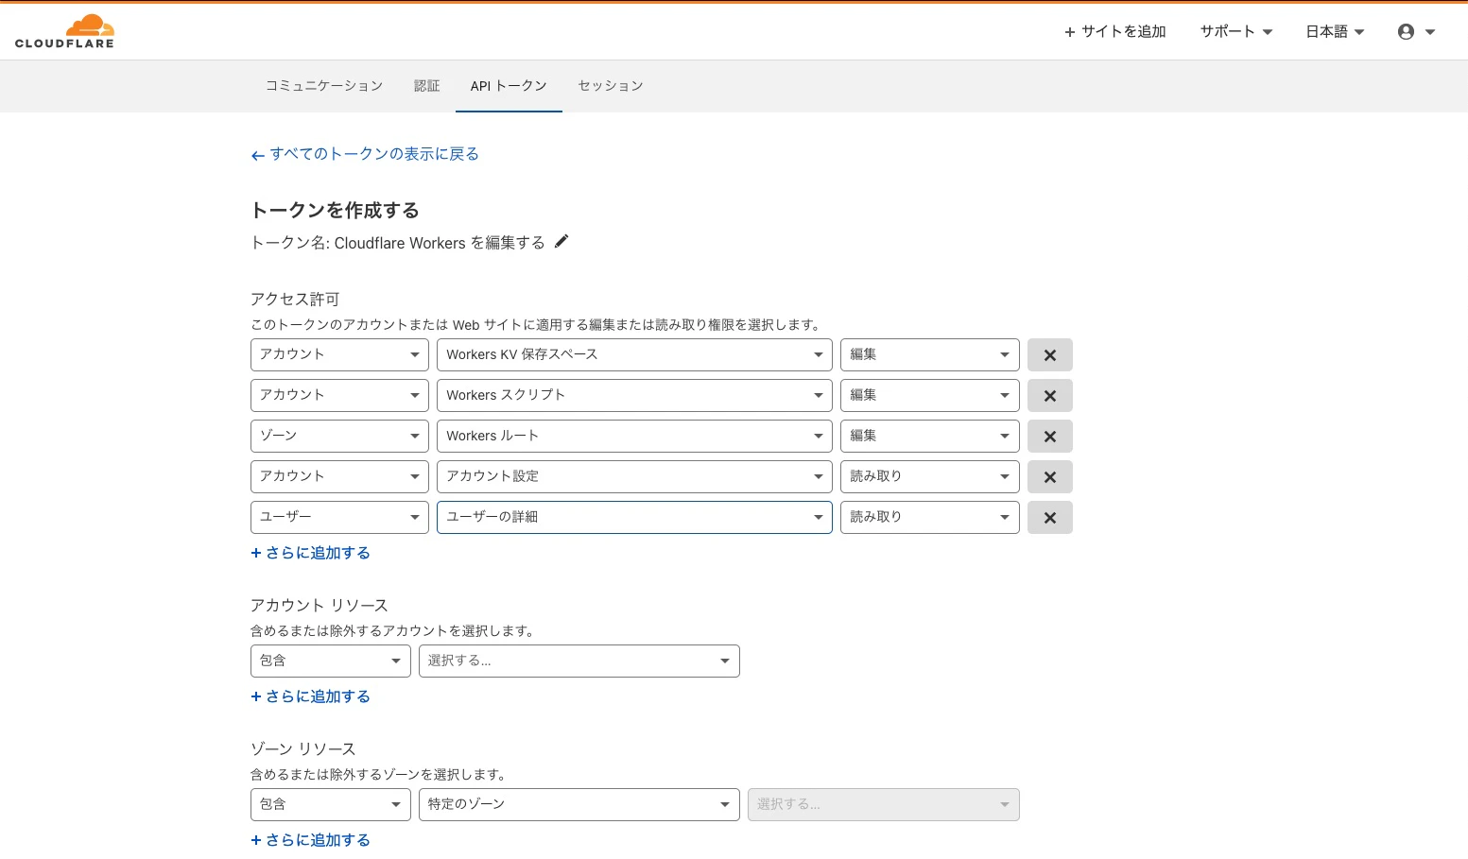The height and width of the screenshot is (859, 1468).
Task: Open scope dropdown for Workers スクリプト row
Action: click(x=339, y=396)
